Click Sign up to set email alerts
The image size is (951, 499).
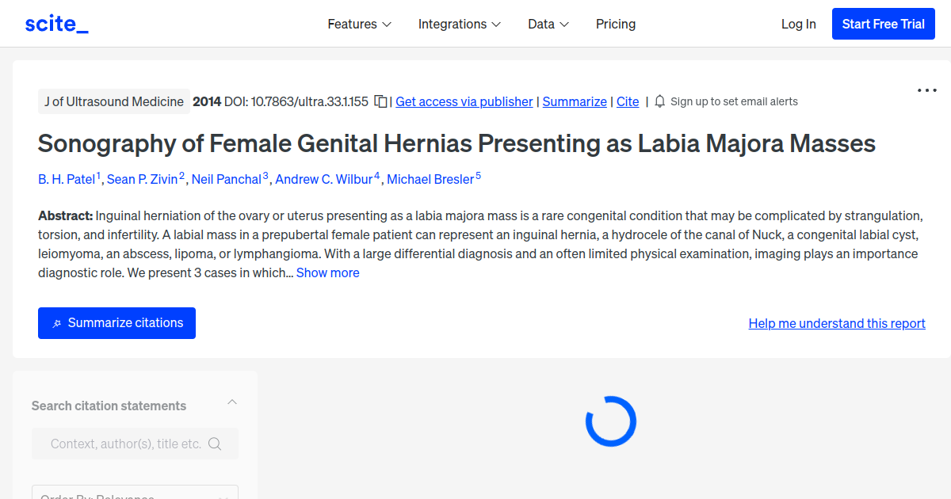coord(734,101)
